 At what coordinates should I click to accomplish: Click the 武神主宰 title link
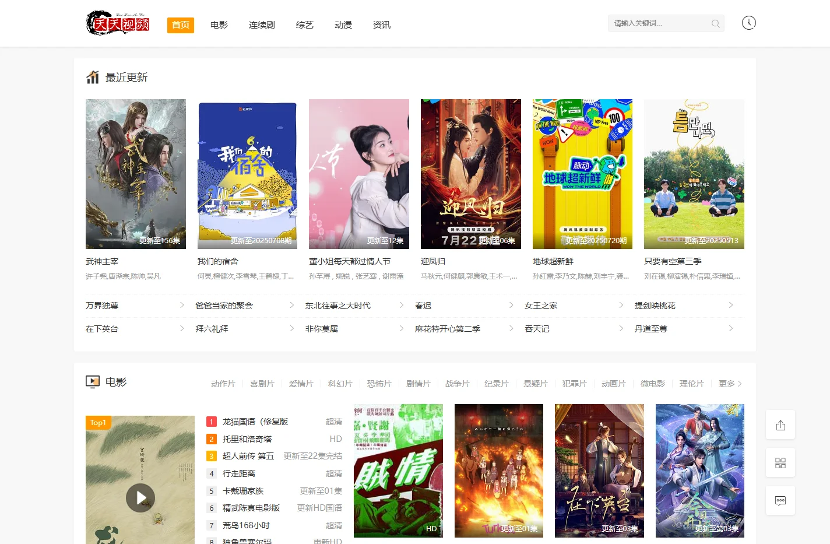[102, 261]
